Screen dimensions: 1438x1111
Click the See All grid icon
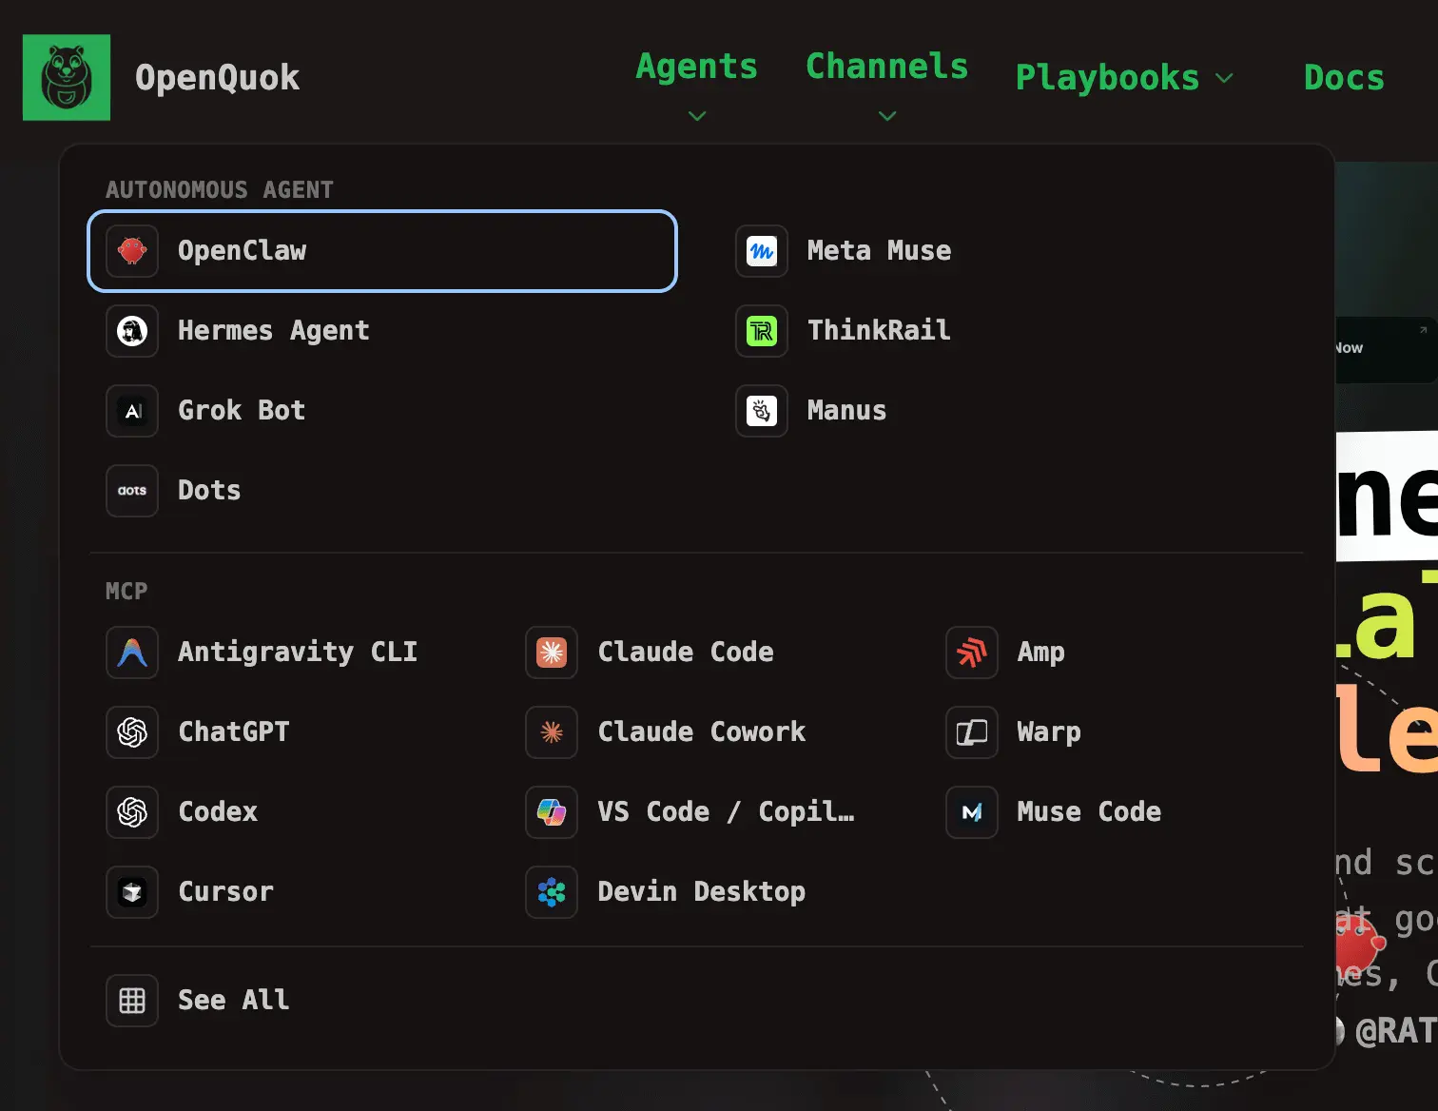click(132, 1001)
